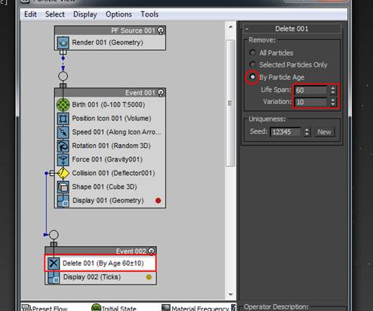
Task: Click the Force 001 Gravity icon
Action: [63, 159]
